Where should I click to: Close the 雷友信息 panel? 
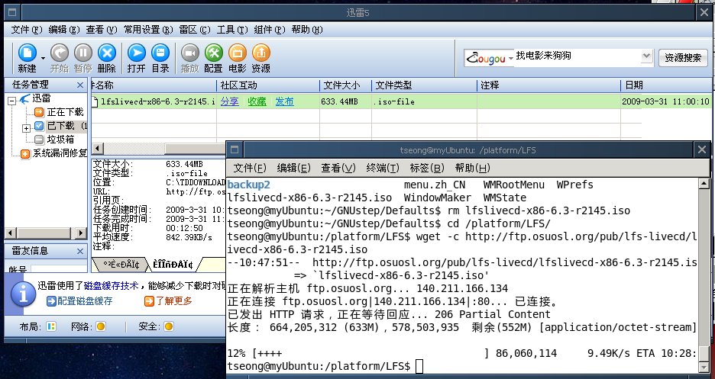[x=80, y=251]
